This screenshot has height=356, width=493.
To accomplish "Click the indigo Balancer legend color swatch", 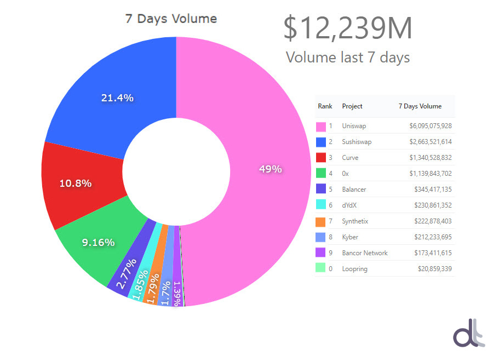I will 320,189.
